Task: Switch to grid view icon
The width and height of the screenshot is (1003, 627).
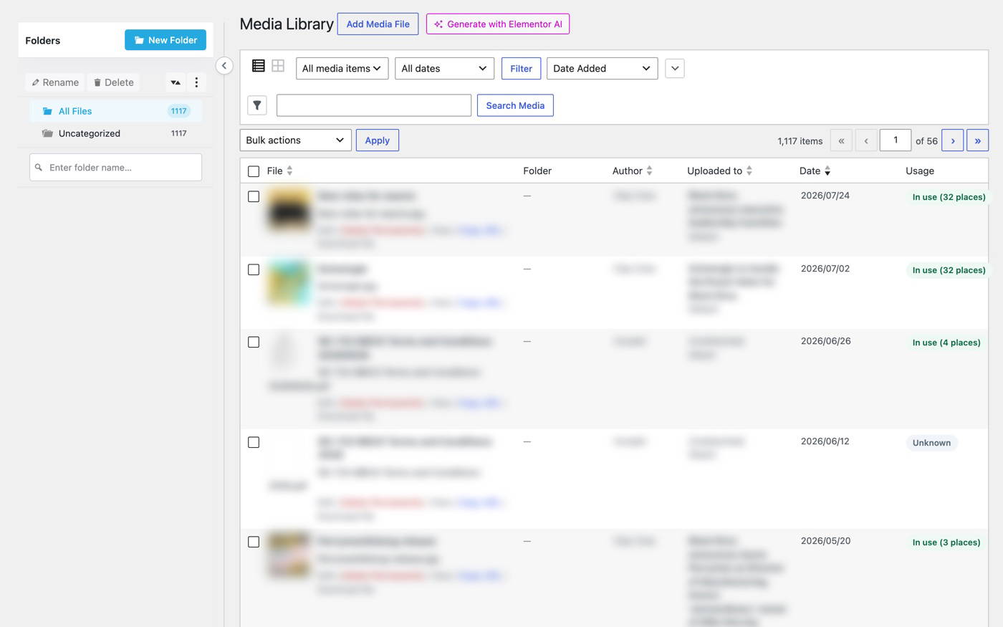Action: [278, 66]
